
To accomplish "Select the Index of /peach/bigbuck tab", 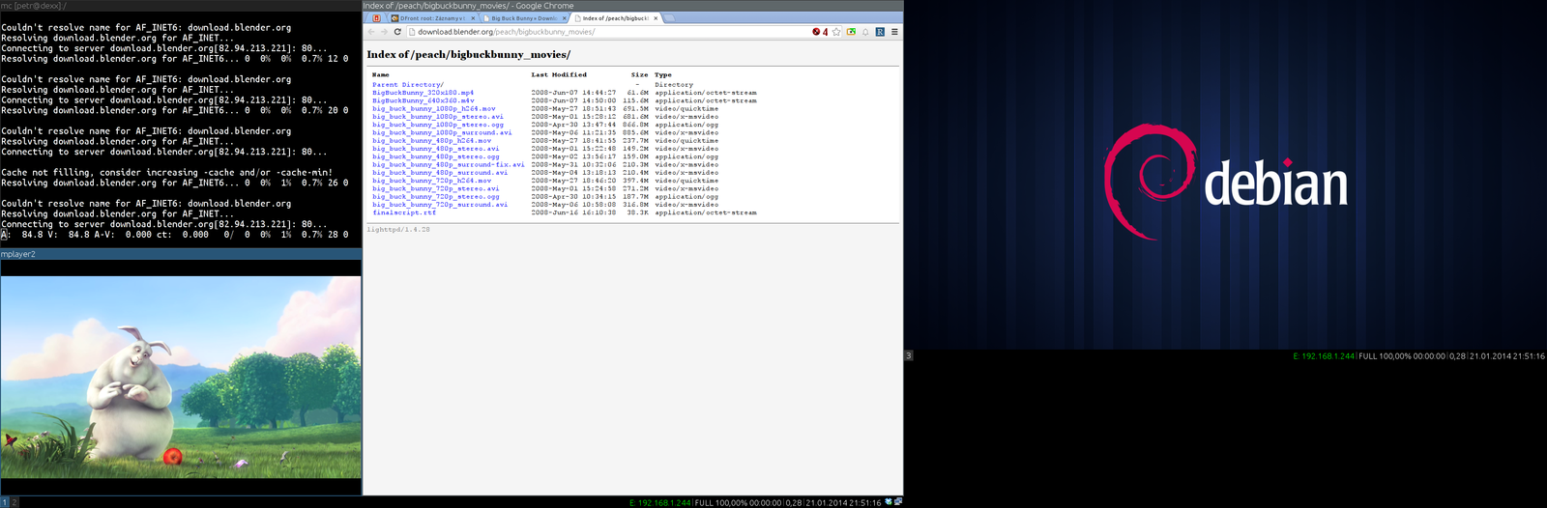I will (614, 18).
